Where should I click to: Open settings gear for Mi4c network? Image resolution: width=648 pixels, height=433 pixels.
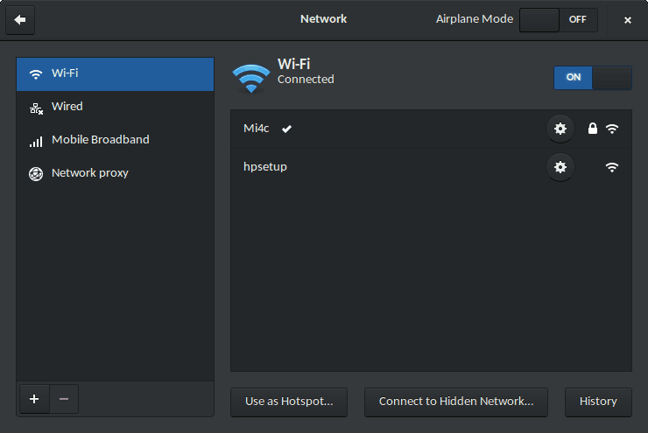point(560,129)
